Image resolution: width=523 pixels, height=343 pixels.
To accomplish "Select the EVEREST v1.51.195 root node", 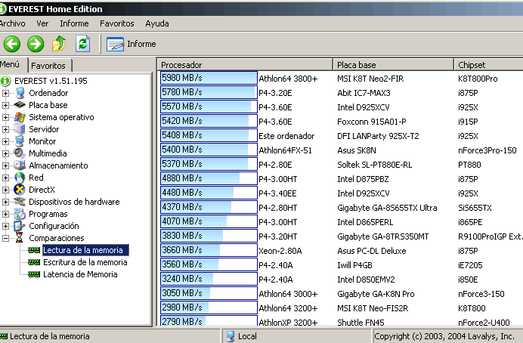I will pyautogui.click(x=51, y=81).
